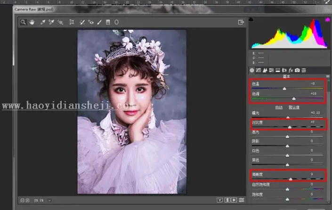Viewport: 332px width, 210px height.
Task: Click the RGB histogram display
Action: pos(289,33)
